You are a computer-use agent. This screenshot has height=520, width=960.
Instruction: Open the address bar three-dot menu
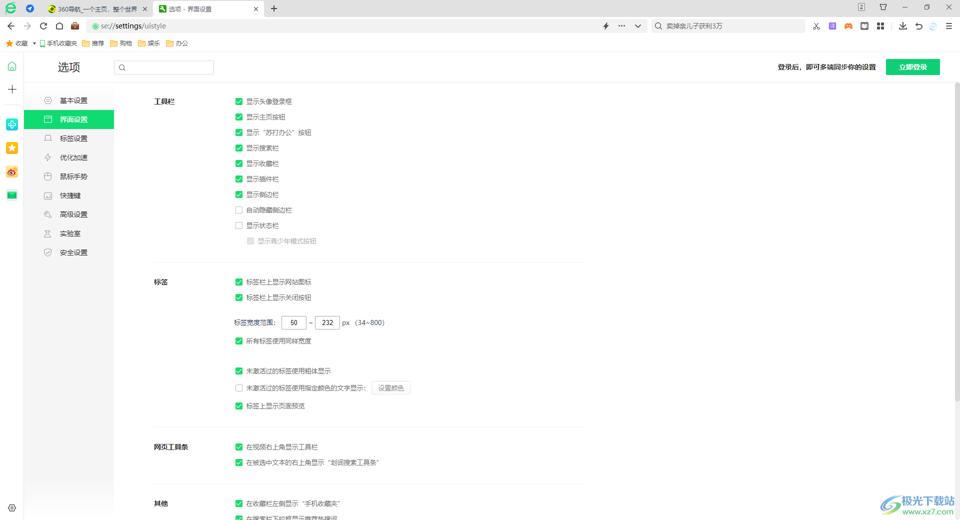[621, 26]
